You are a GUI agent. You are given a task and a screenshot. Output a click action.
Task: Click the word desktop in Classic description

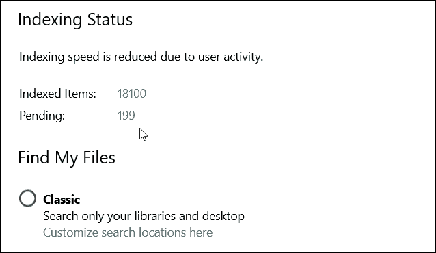(x=223, y=216)
